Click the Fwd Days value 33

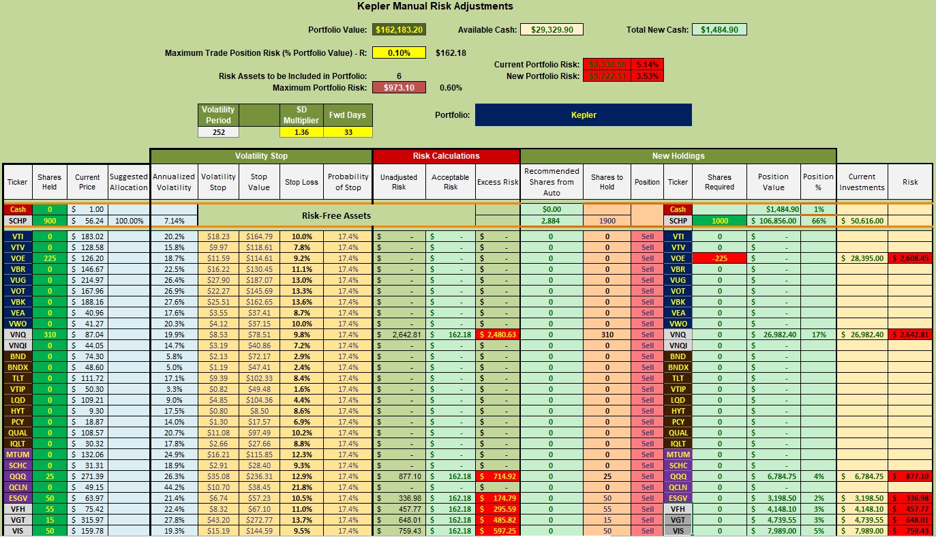pyautogui.click(x=348, y=132)
